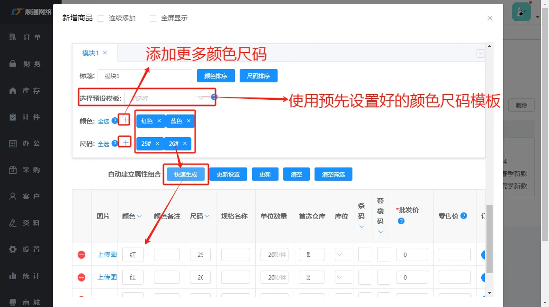This screenshot has width=549, height=307.
Task: Remove the 红色 color tag
Action: 159,121
